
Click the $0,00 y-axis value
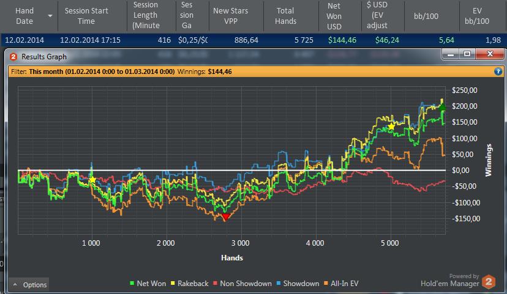pyautogui.click(x=460, y=170)
